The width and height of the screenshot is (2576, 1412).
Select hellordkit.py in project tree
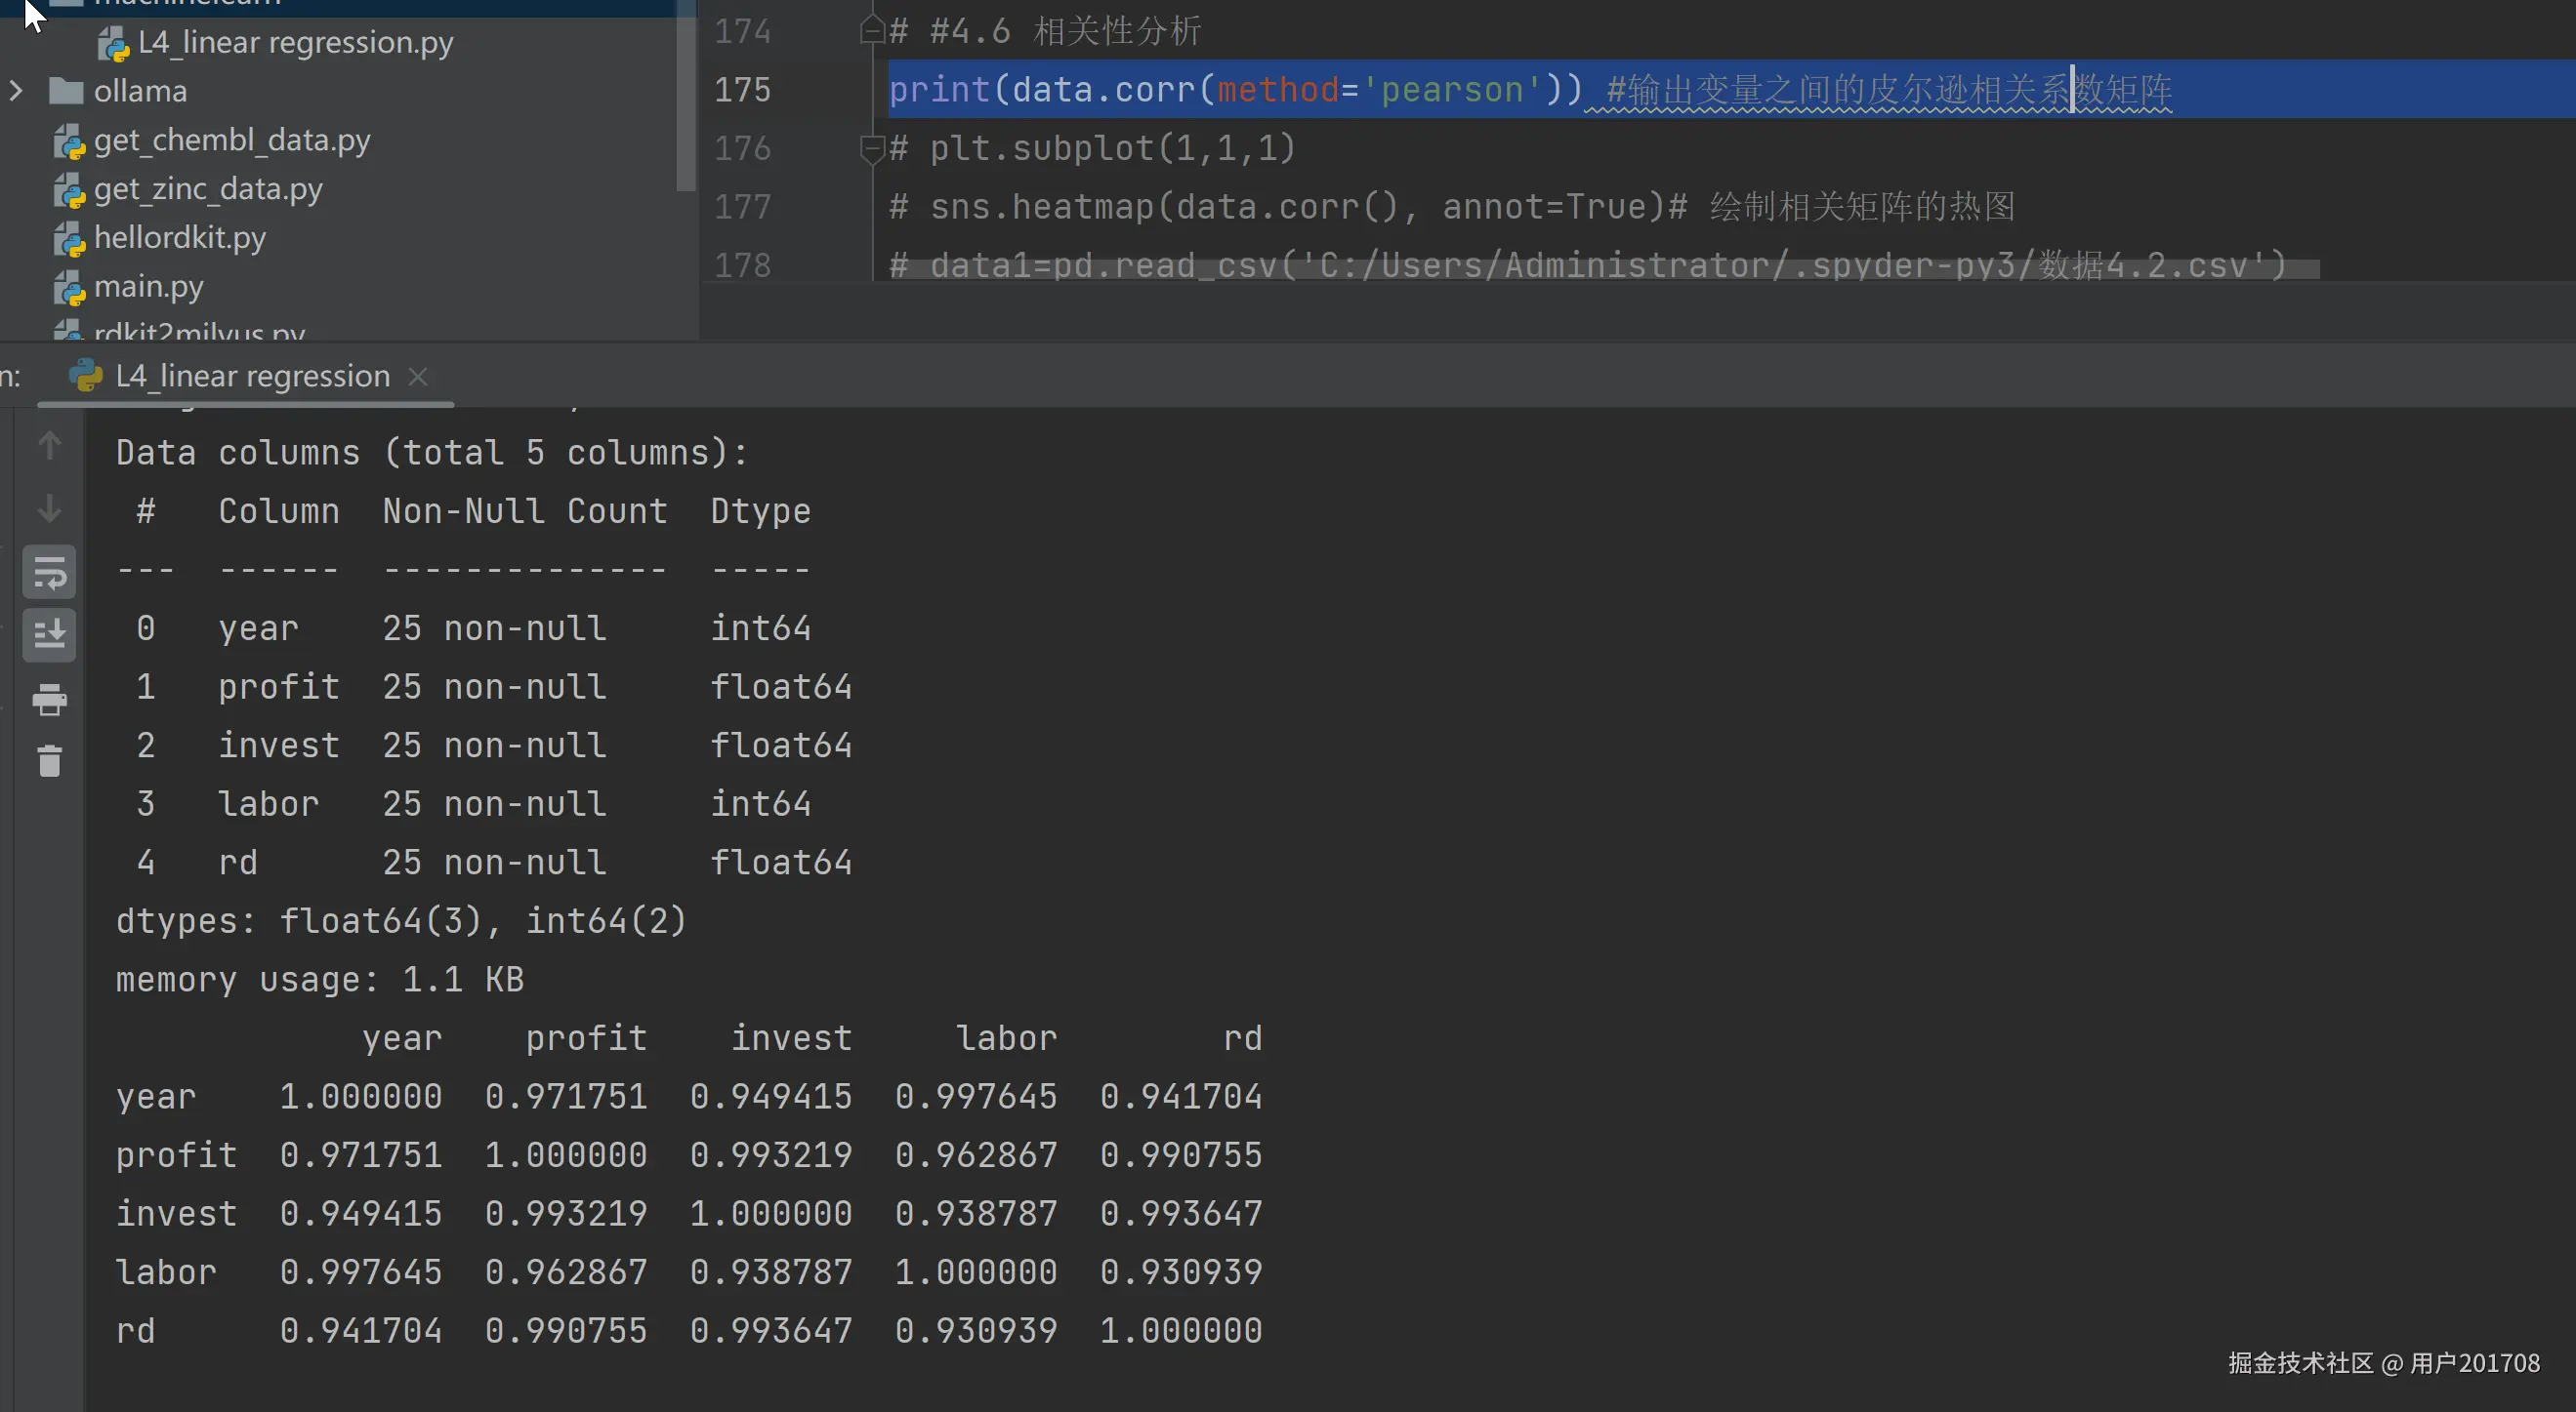pyautogui.click(x=179, y=238)
